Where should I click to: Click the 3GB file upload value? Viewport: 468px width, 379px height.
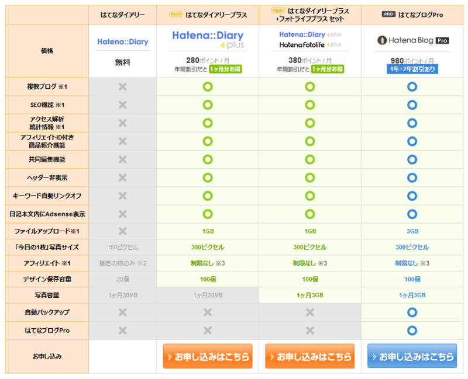[412, 231]
